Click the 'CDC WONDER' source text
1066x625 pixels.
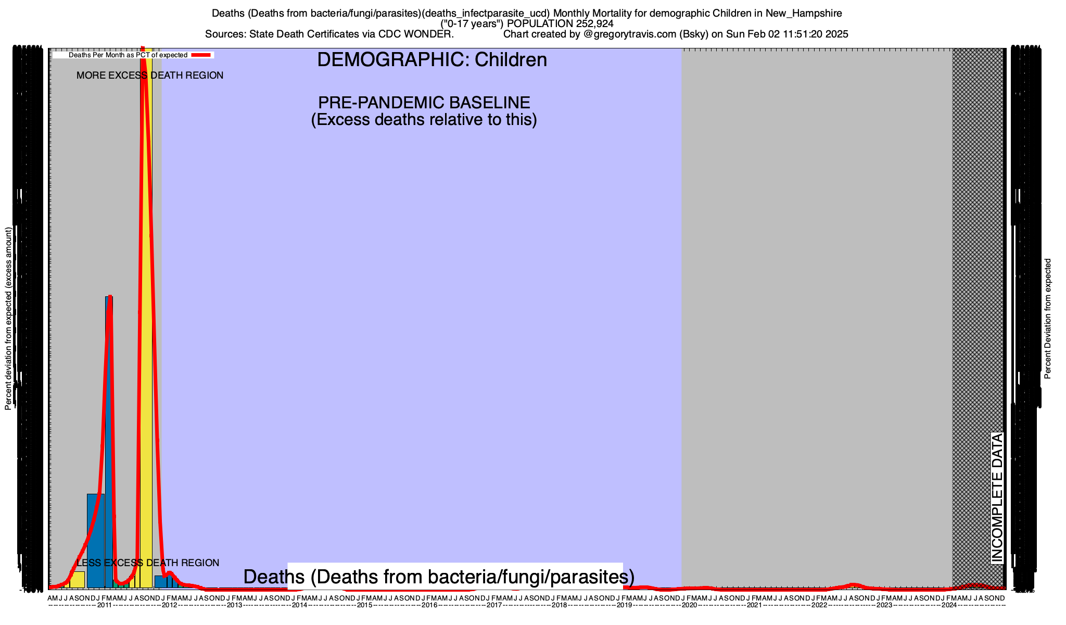[415, 34]
